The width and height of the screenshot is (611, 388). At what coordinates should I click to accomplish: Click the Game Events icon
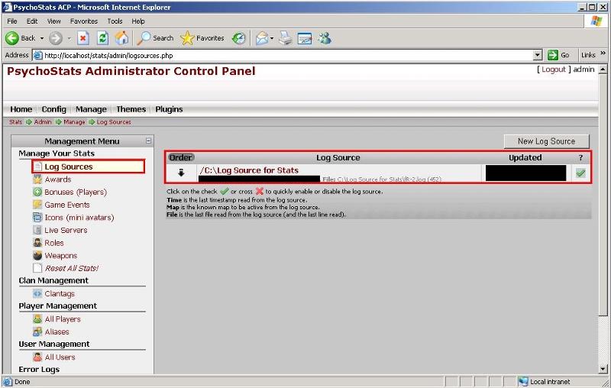pyautogui.click(x=37, y=205)
